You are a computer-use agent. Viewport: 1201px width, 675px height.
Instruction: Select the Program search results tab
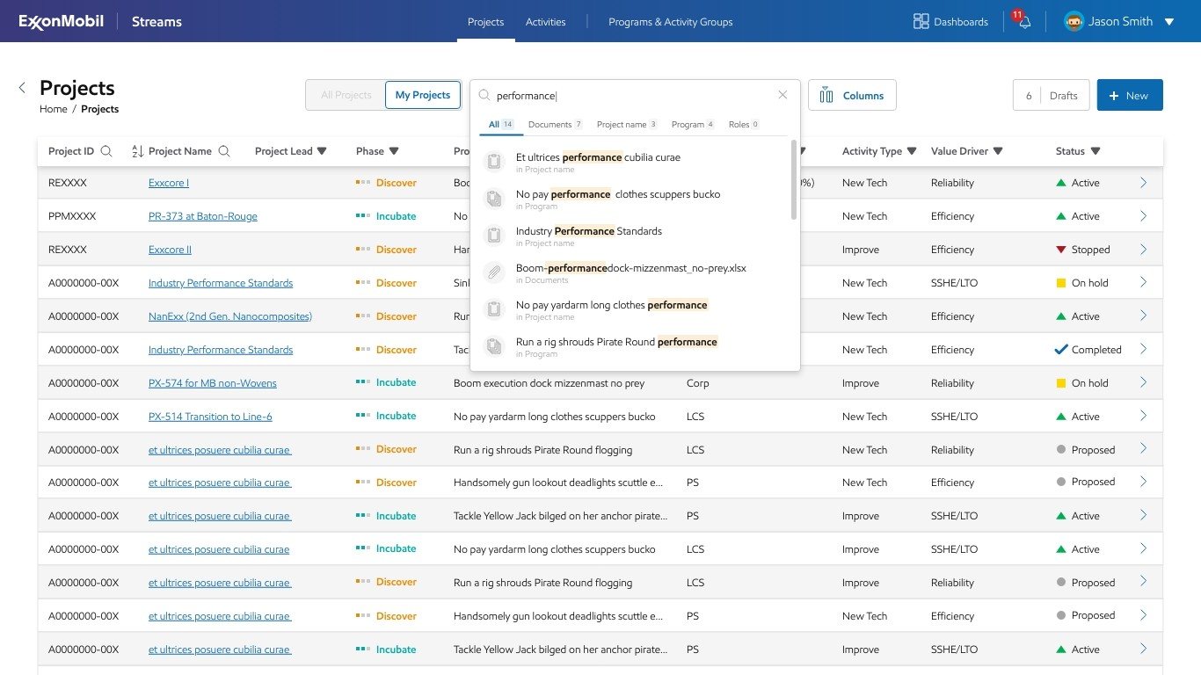pyautogui.click(x=693, y=125)
